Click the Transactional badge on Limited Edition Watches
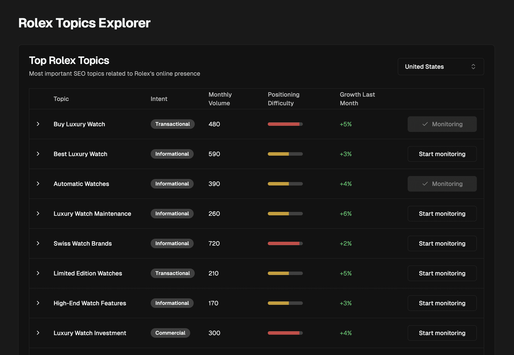The image size is (514, 355). click(172, 273)
